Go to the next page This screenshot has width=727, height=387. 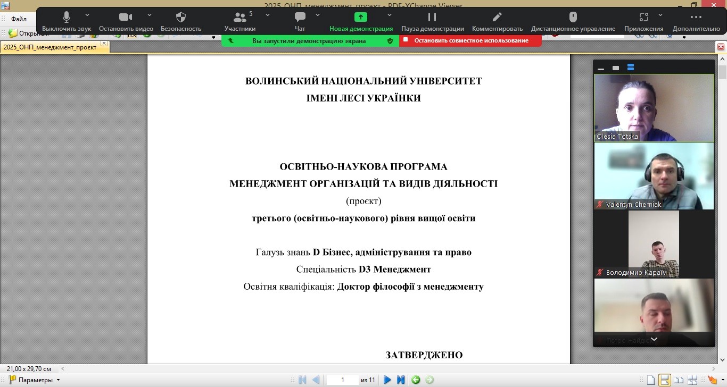click(387, 380)
